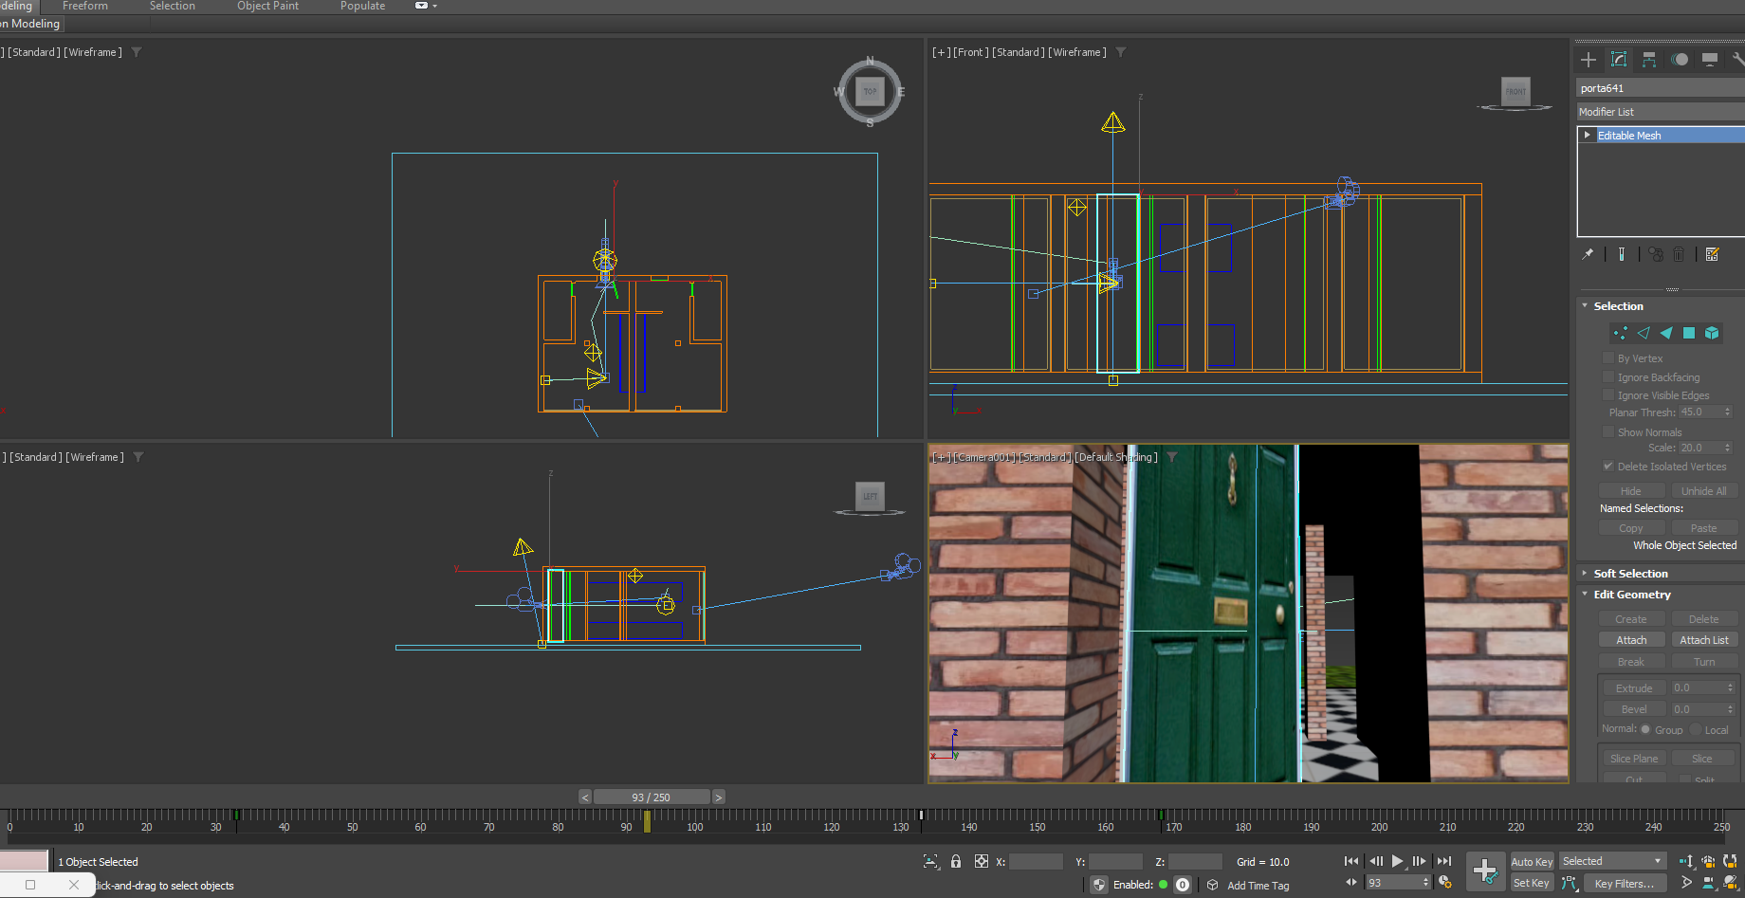1745x898 pixels.
Task: Click the Key Filters button
Action: coord(1624,884)
